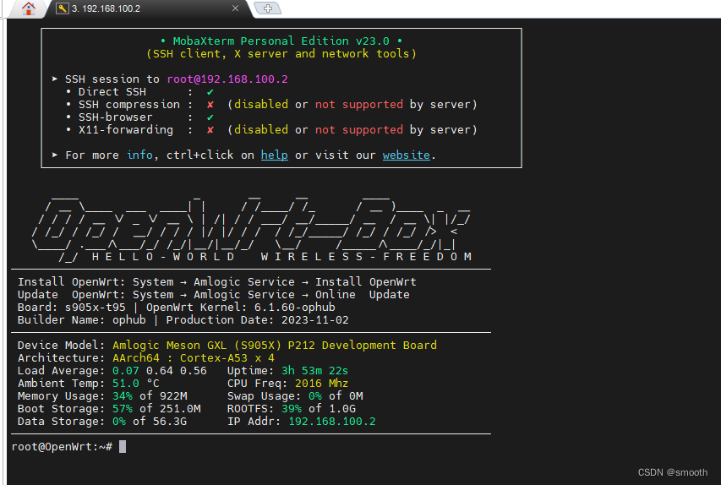
Task: Click the Direct SSH check mark
Action: (x=210, y=92)
